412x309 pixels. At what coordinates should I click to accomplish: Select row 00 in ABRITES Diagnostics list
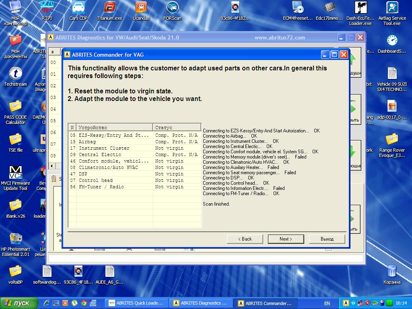pos(55,62)
